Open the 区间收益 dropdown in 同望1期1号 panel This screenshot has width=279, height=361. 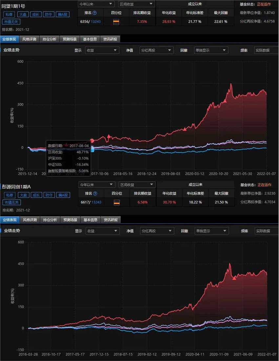[136, 4]
